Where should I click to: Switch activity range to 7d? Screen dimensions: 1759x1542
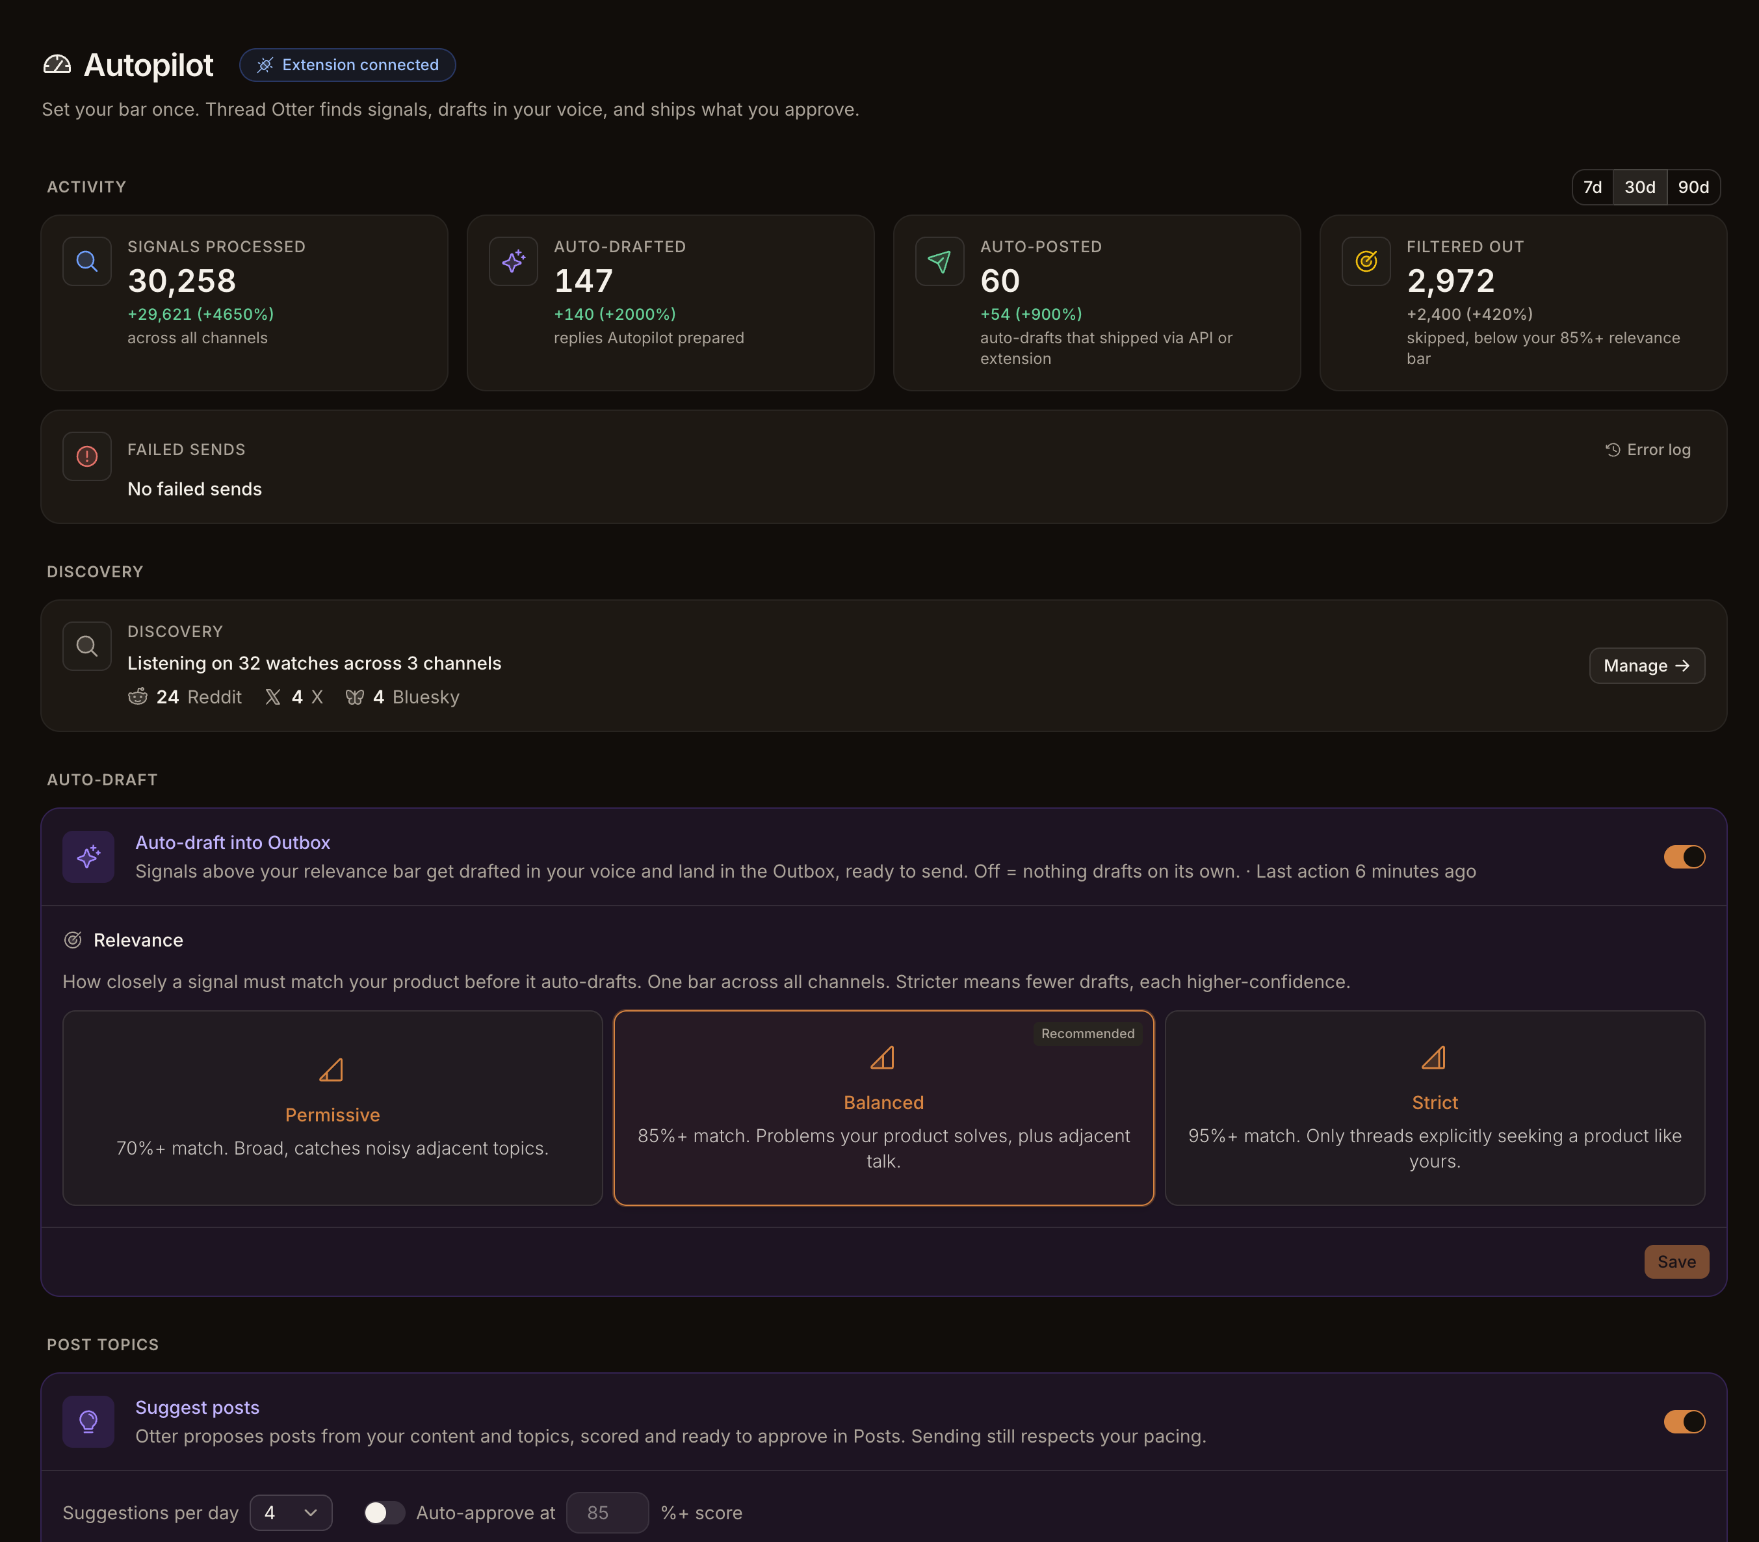pyautogui.click(x=1593, y=188)
